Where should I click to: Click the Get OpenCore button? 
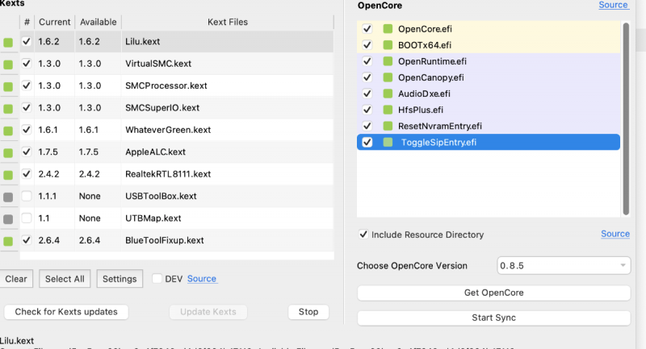click(493, 293)
